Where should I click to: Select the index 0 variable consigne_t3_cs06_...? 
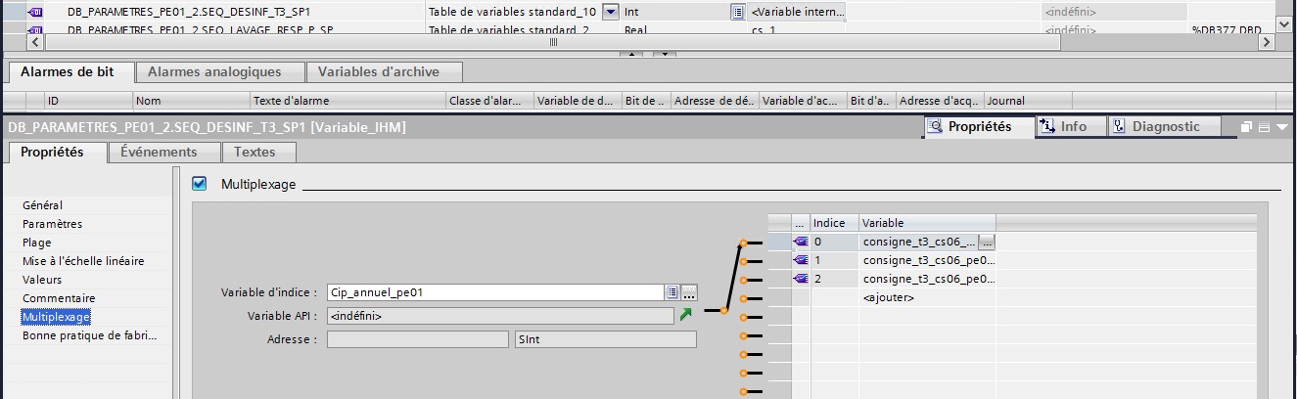(x=919, y=242)
